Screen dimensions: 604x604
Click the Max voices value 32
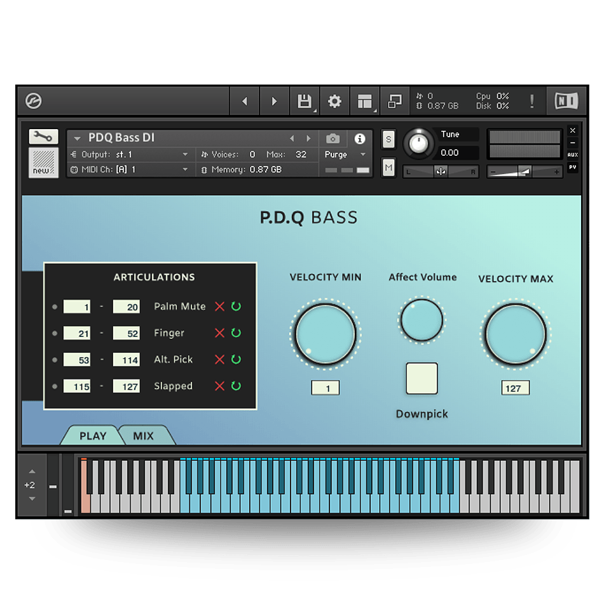pyautogui.click(x=301, y=154)
